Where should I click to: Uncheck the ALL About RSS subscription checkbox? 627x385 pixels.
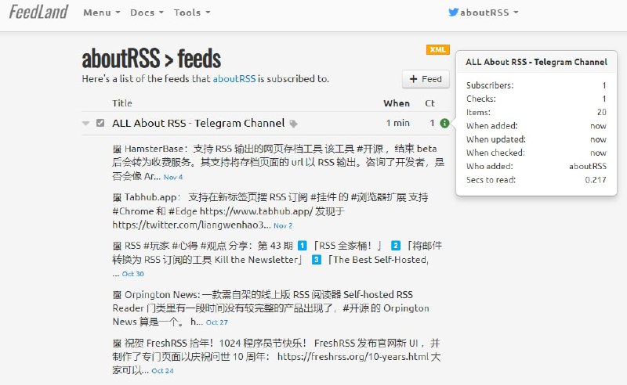tap(100, 123)
